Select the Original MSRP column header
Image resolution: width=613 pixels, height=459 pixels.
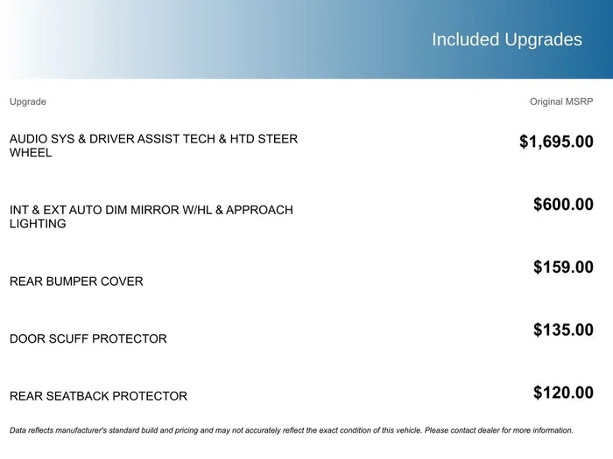[561, 101]
